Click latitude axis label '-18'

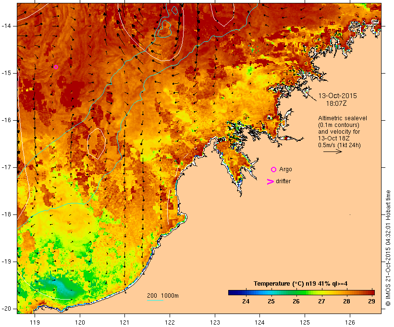6,214
